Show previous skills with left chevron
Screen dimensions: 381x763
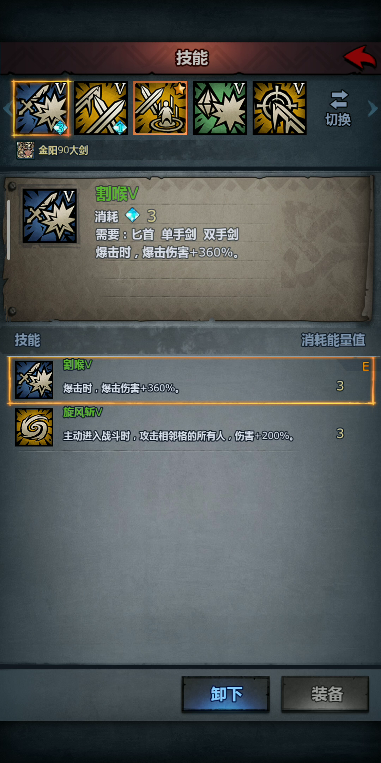tap(7, 108)
